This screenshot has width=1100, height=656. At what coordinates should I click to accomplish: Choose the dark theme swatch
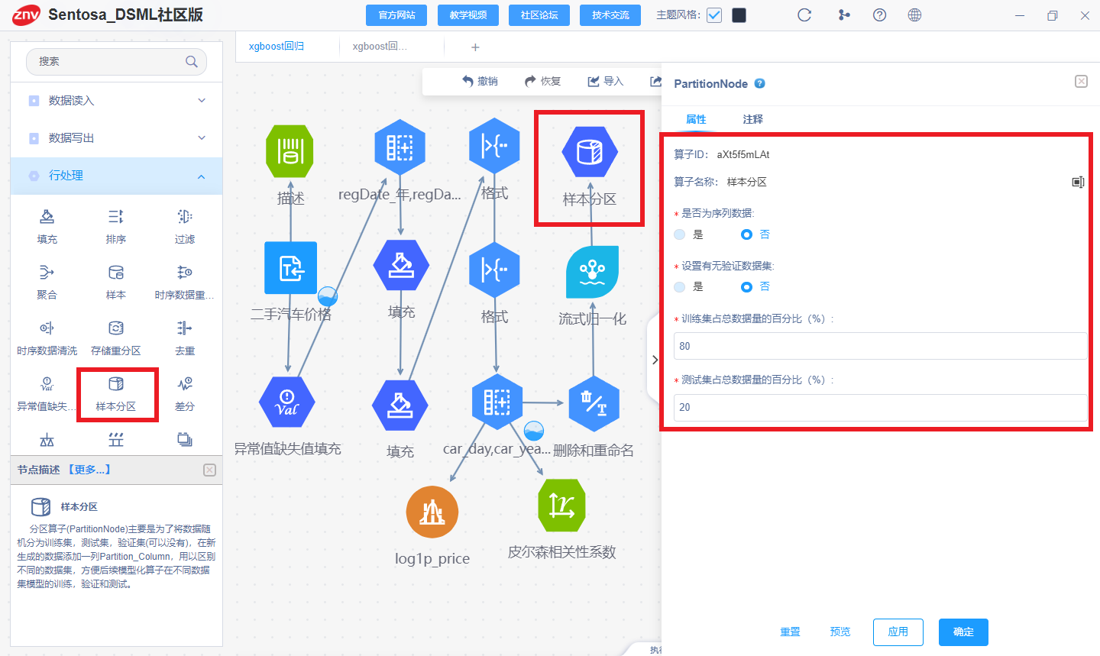point(739,15)
